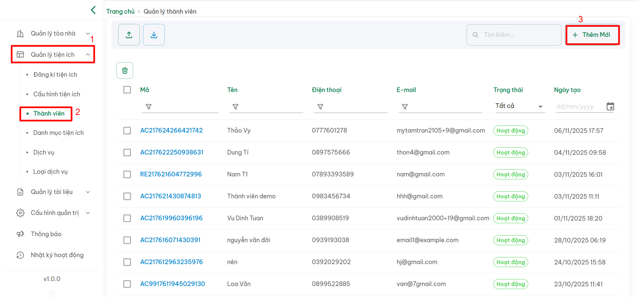The height and width of the screenshot is (297, 639).
Task: Open calendar picker in Ngày tạo filter
Action: (610, 107)
